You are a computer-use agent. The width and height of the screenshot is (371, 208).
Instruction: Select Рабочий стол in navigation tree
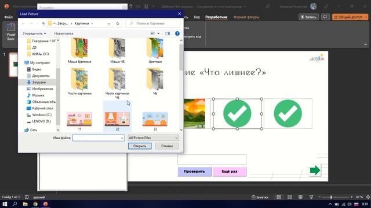pos(40,108)
